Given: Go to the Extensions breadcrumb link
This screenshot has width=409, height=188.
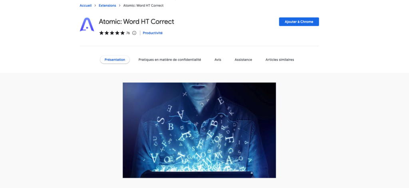Looking at the screenshot, I should click(x=107, y=6).
